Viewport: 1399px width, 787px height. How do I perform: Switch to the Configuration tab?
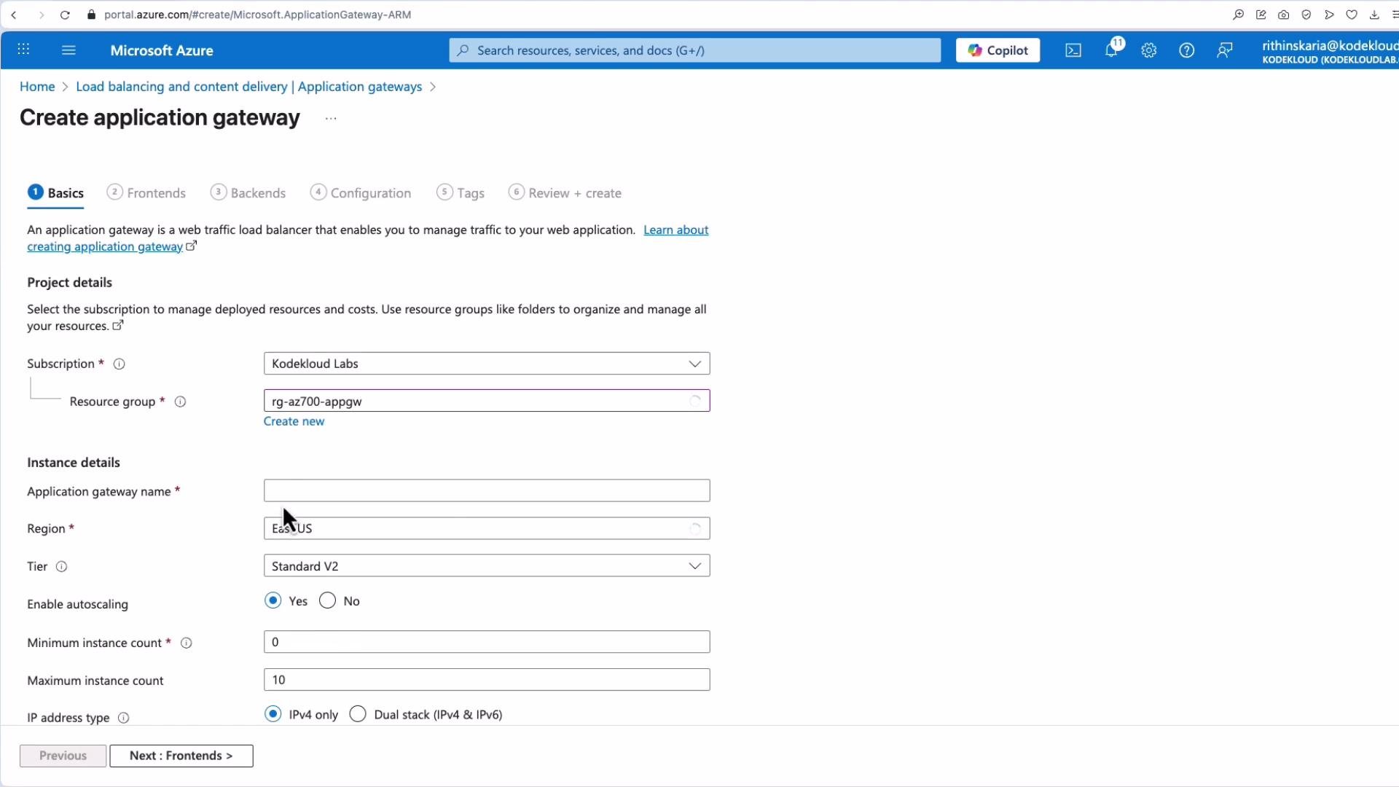pos(361,193)
